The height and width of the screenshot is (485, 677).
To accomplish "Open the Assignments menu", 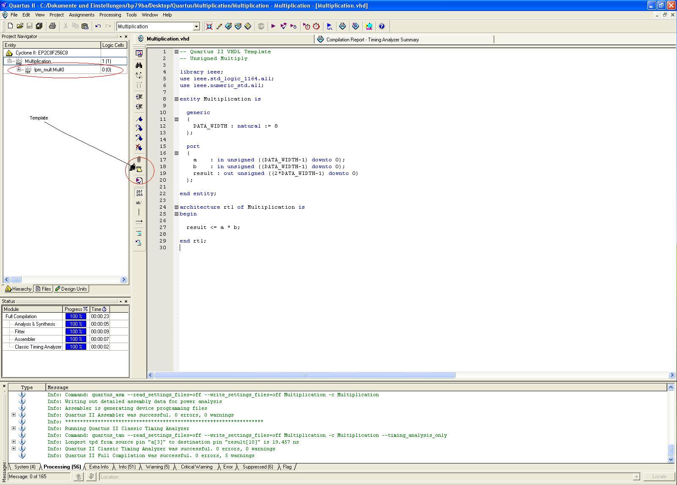I will (x=82, y=15).
